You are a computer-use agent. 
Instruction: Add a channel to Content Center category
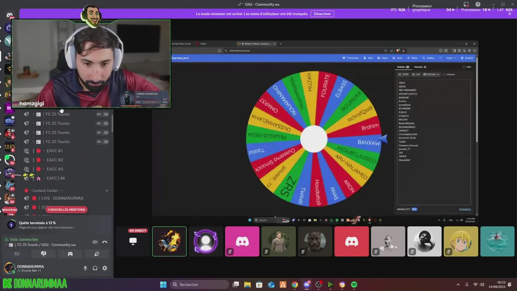point(107,190)
